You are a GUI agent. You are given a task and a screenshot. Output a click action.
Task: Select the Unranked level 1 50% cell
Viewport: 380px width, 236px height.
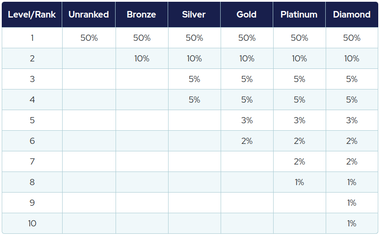89,38
